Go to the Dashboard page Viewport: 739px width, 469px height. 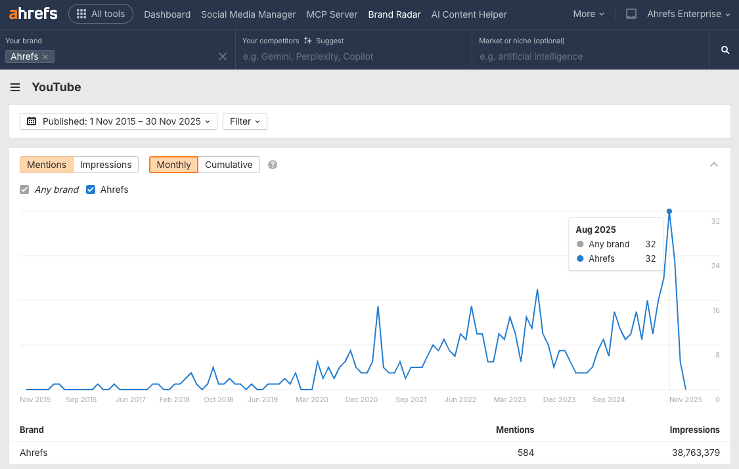coord(167,14)
